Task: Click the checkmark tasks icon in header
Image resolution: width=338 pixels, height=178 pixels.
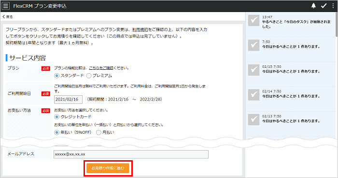Action: click(324, 6)
